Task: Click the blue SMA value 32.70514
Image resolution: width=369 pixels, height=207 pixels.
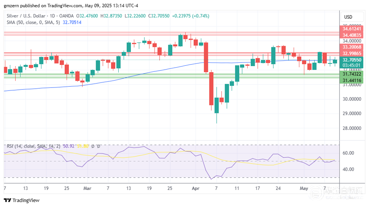Action: click(x=72, y=23)
